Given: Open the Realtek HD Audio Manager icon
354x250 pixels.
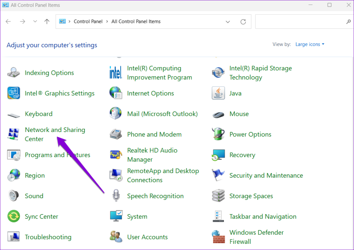Looking at the screenshot, I should [115, 155].
